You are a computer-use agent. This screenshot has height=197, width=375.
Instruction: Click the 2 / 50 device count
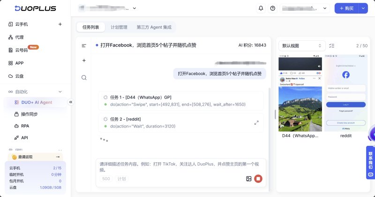click(361, 45)
